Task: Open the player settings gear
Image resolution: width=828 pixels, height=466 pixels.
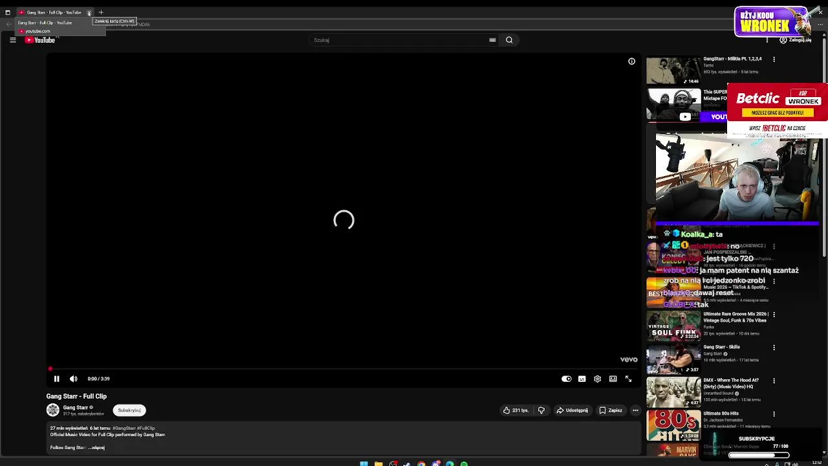Action: point(597,379)
